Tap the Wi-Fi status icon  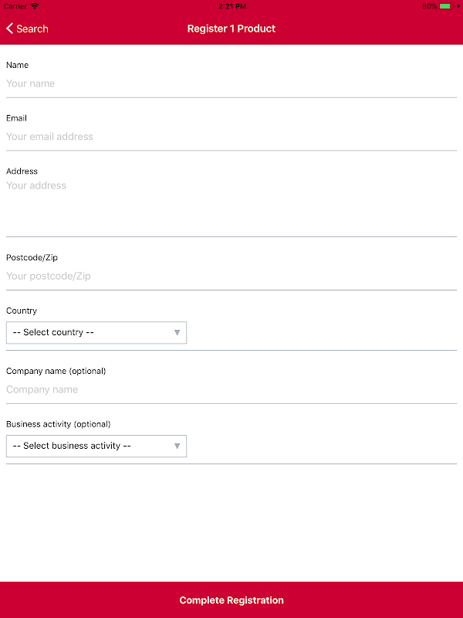click(35, 5)
